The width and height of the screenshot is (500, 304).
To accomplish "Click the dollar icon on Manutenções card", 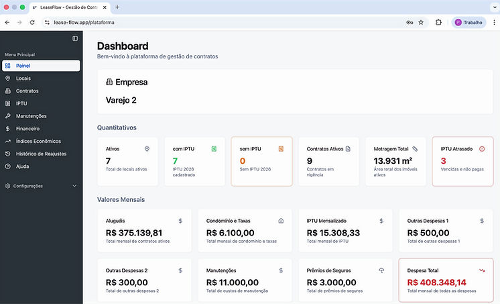I will click(281, 270).
